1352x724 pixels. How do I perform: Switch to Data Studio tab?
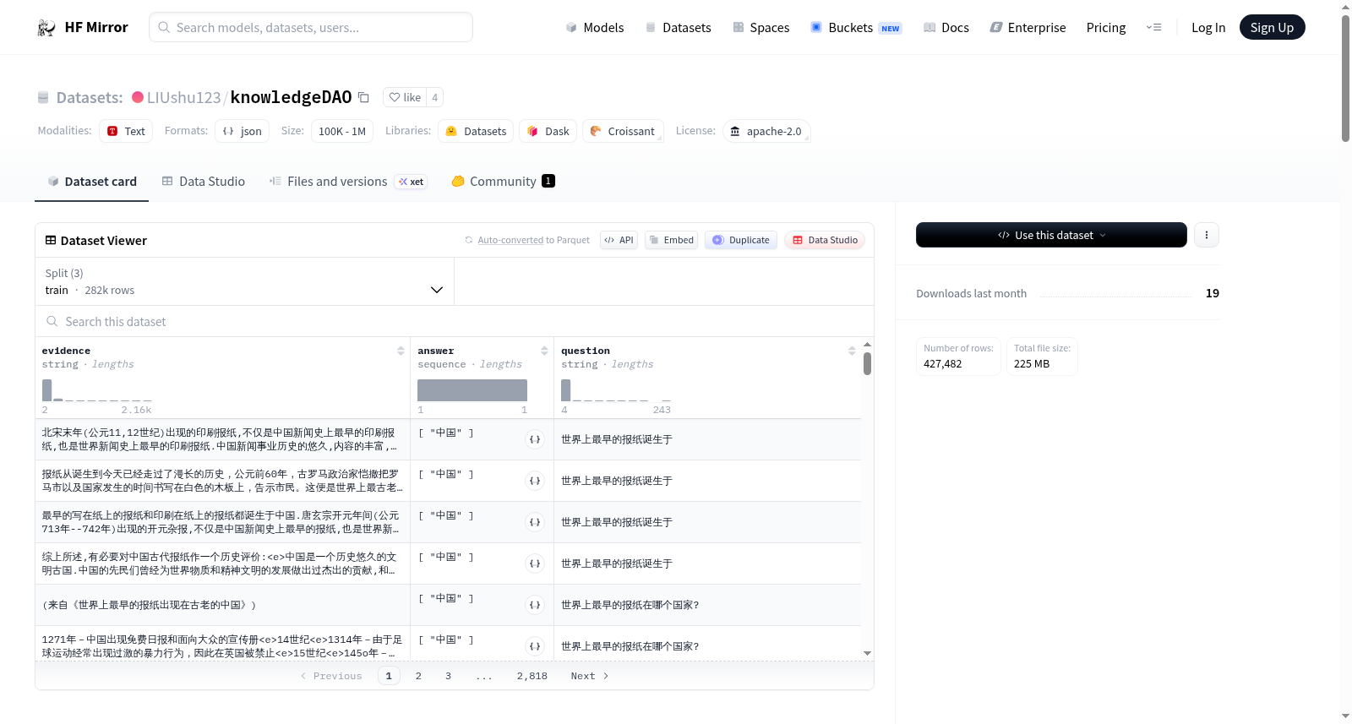point(203,181)
